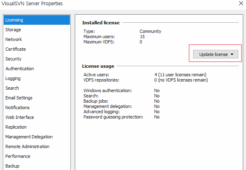
Task: Click the Advanced logging label
Action: pyautogui.click(x=102, y=112)
